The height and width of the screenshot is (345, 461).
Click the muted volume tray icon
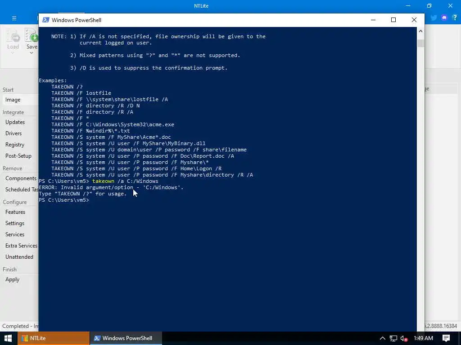coord(404,338)
